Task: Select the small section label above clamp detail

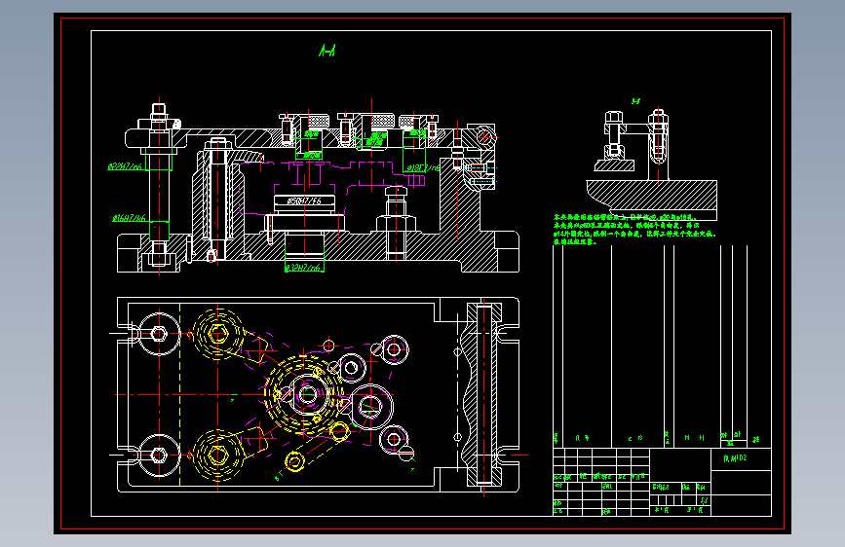Action: tap(635, 100)
